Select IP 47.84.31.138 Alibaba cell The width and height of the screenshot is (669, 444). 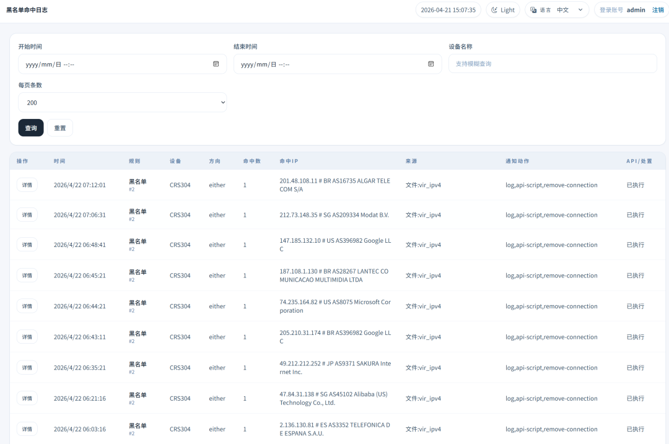(334, 398)
